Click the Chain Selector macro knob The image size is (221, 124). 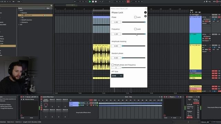pos(46,104)
